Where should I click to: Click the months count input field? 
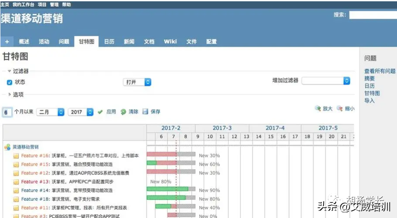coord(7,112)
